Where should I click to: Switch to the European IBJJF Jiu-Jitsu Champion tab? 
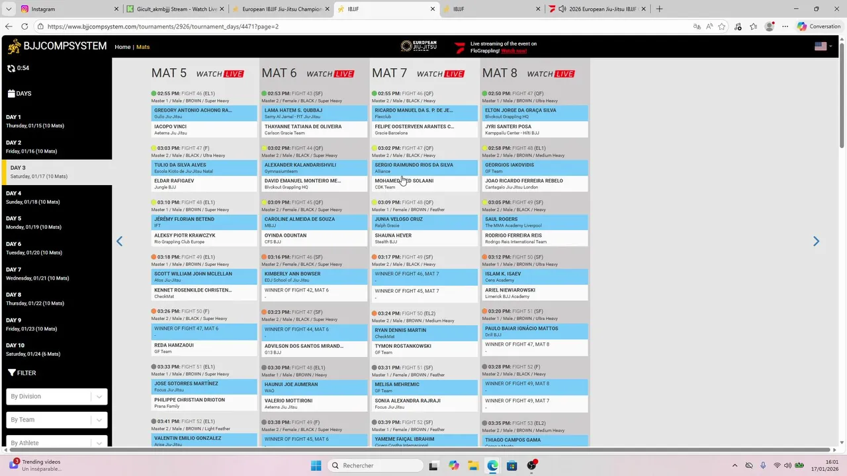(x=282, y=9)
